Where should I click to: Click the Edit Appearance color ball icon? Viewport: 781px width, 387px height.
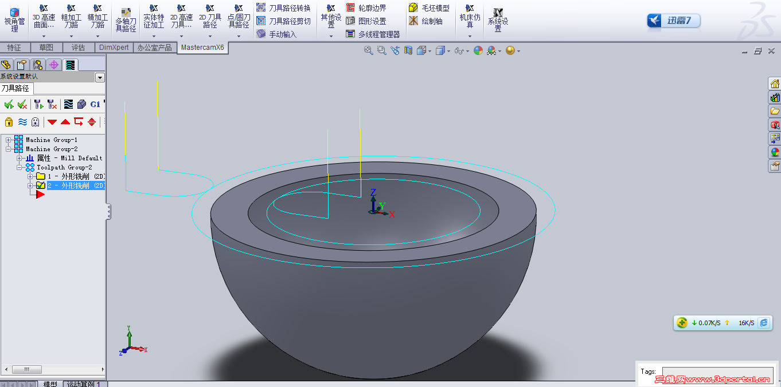point(478,50)
